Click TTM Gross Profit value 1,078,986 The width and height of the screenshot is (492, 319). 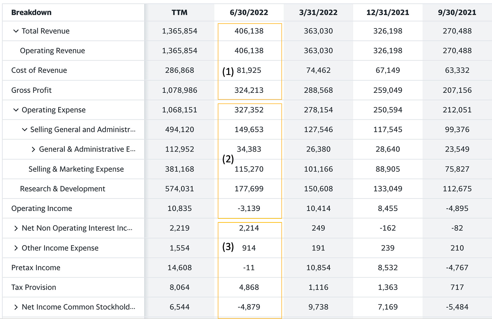coord(179,90)
